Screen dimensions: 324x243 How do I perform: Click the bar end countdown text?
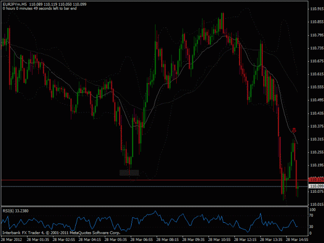pyautogui.click(x=40, y=8)
